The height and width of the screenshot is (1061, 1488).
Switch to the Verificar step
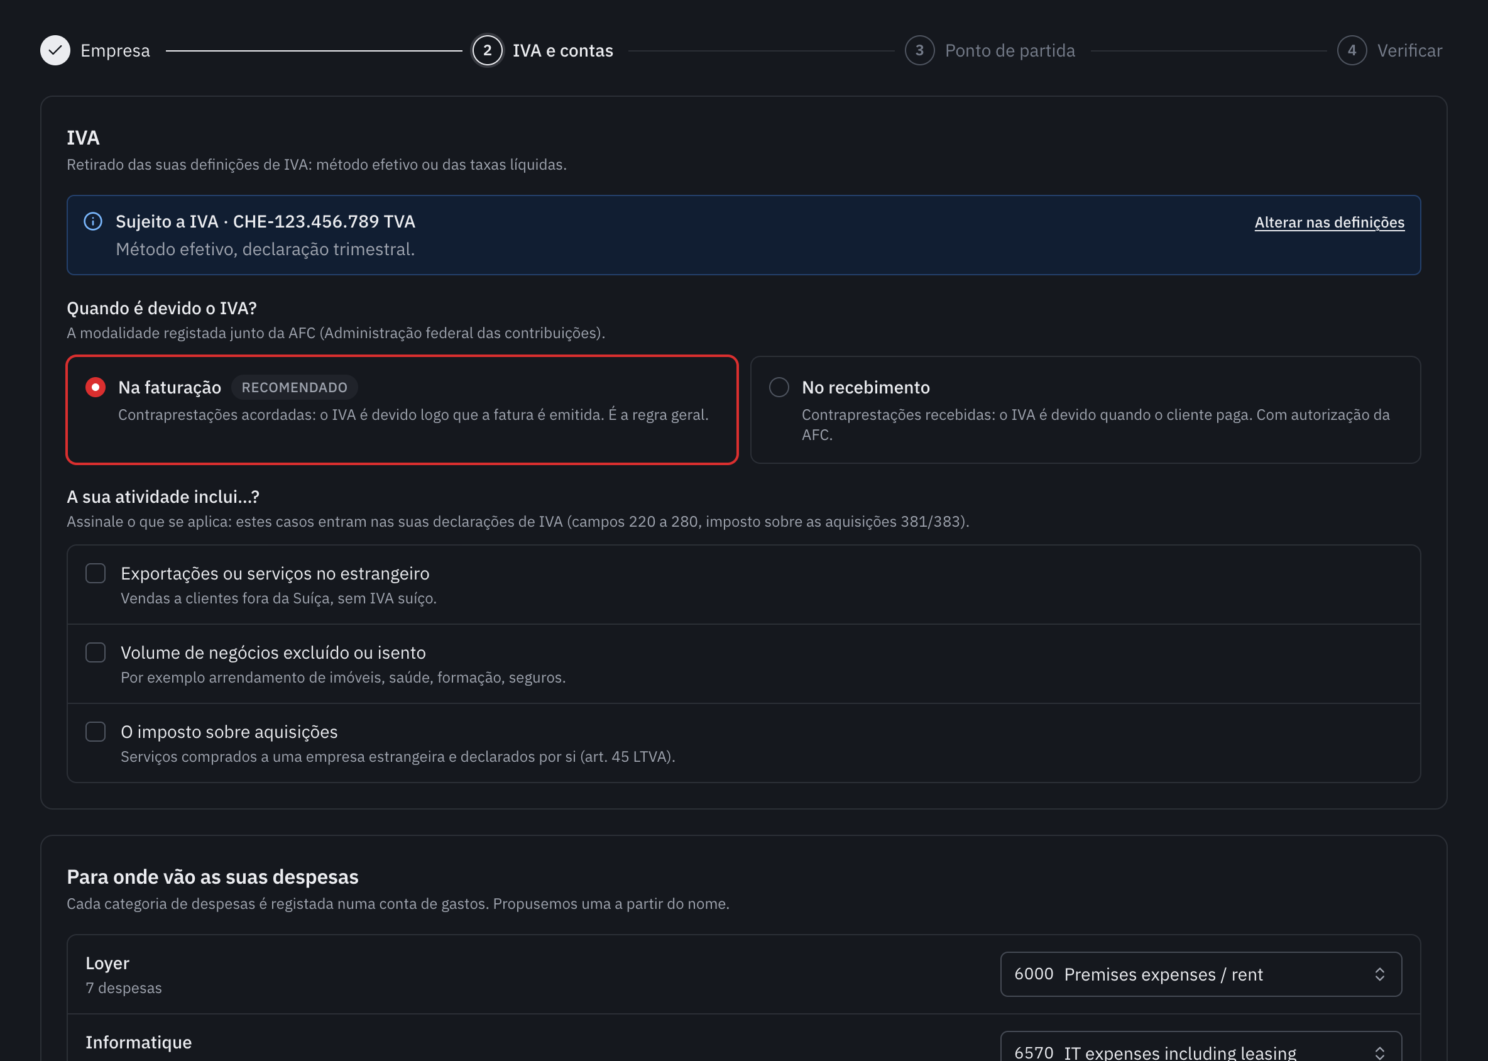tap(1409, 50)
